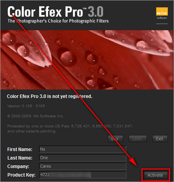Select the 'not yet registered' message
The width and height of the screenshot is (174, 182).
point(50,96)
